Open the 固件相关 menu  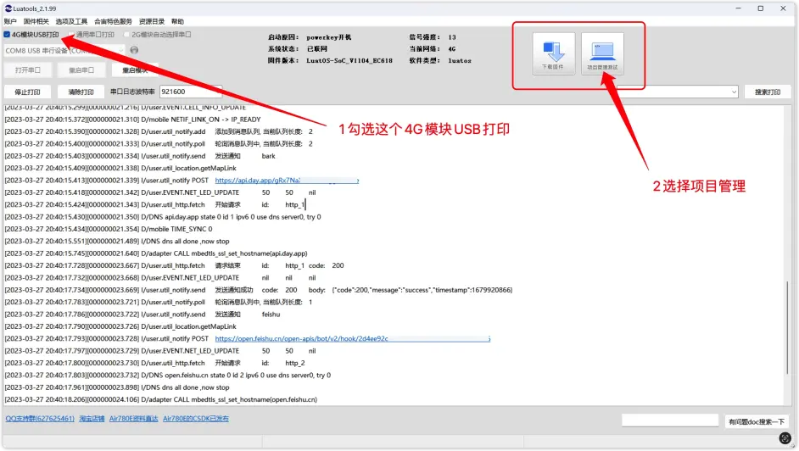coord(36,21)
